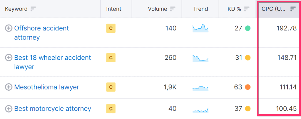Click green KD dot for Offshore row

[248, 28]
